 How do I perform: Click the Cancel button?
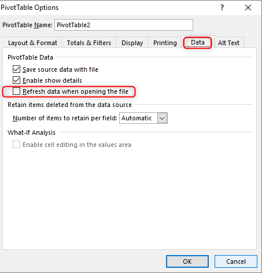click(236, 261)
